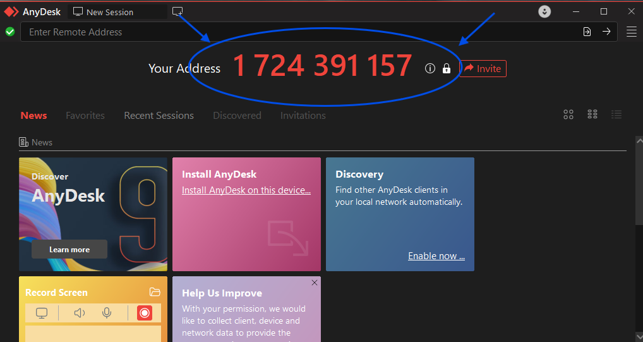Click the connect arrow icon
Screen dimensions: 643x342
(x=606, y=32)
